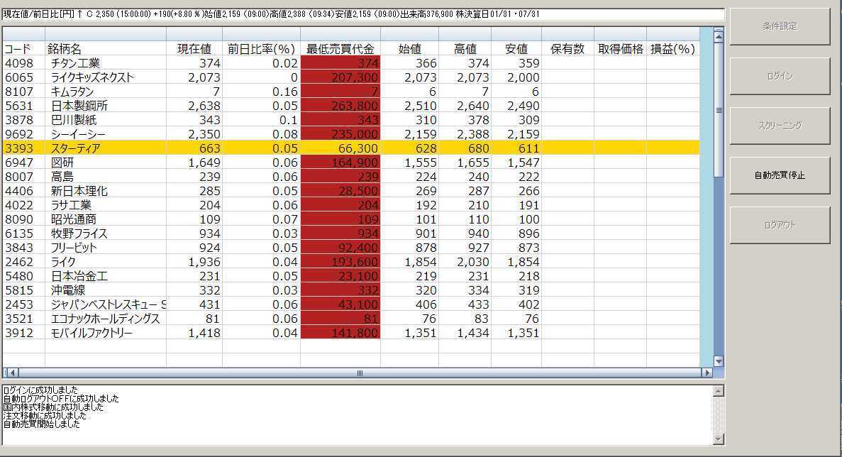The image size is (842, 457).
Task: Click stock code 3912
Action: (18, 333)
